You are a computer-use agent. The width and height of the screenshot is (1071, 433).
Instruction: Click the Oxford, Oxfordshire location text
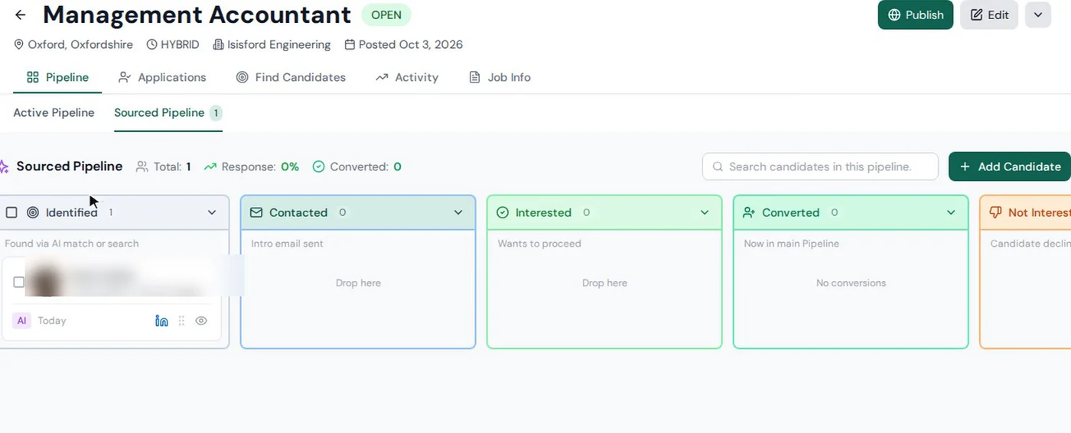pyautogui.click(x=80, y=45)
